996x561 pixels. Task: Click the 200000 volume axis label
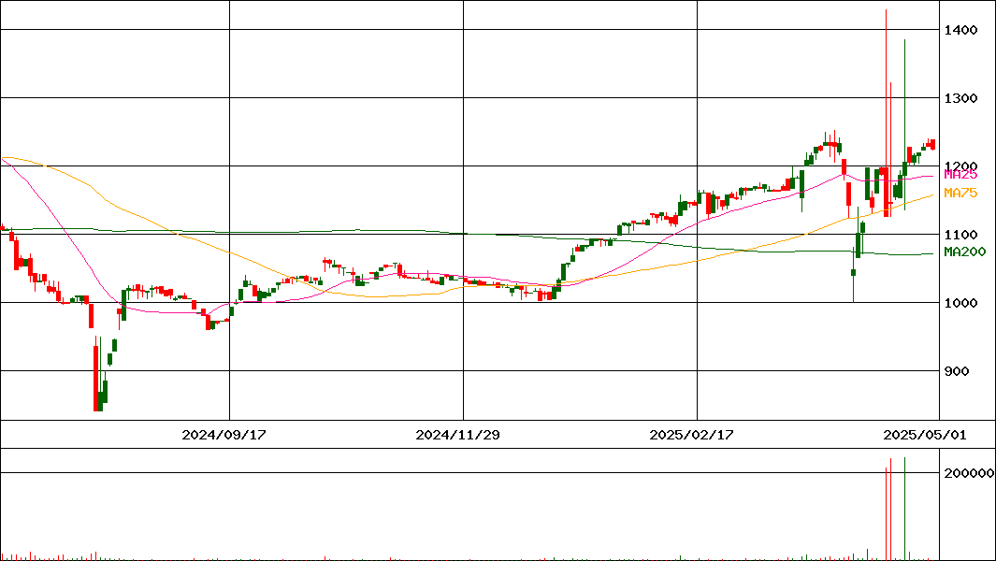[x=968, y=473]
